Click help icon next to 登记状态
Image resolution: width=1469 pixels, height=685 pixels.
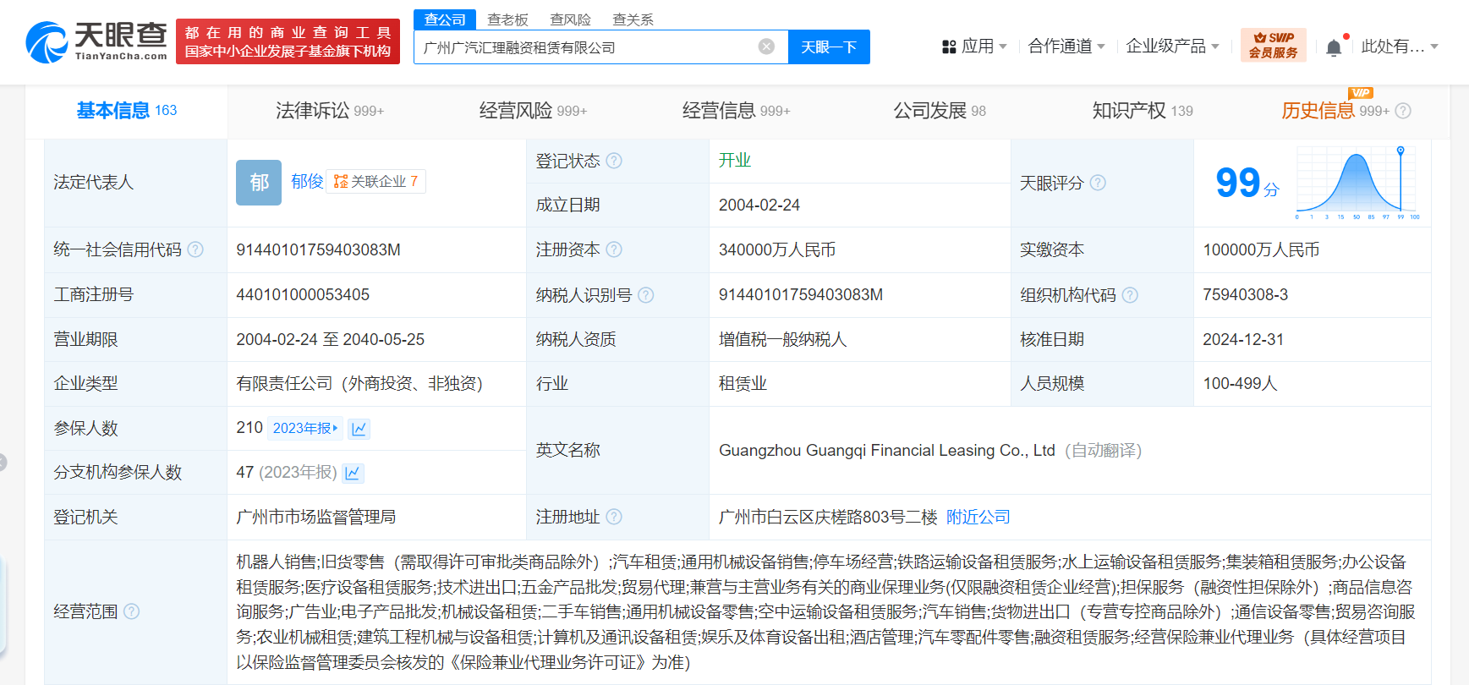click(614, 161)
